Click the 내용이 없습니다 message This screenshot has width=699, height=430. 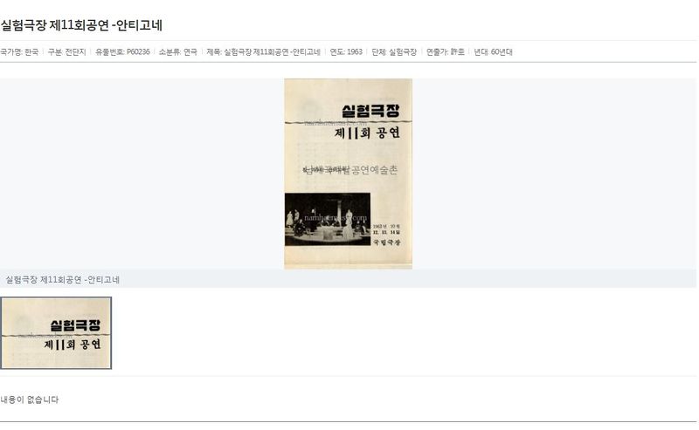point(30,399)
